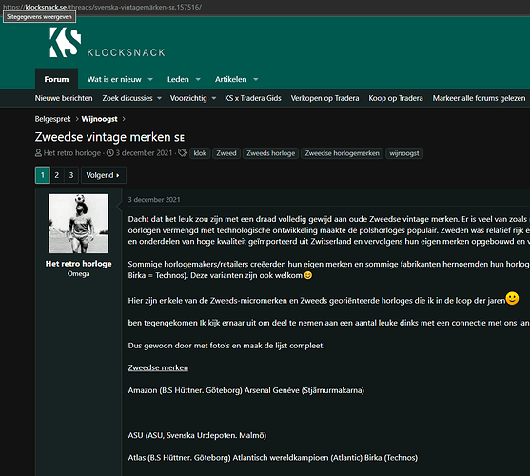Screen dimensions: 530x476
Task: Click the tag icon before klok
Action: pos(183,153)
